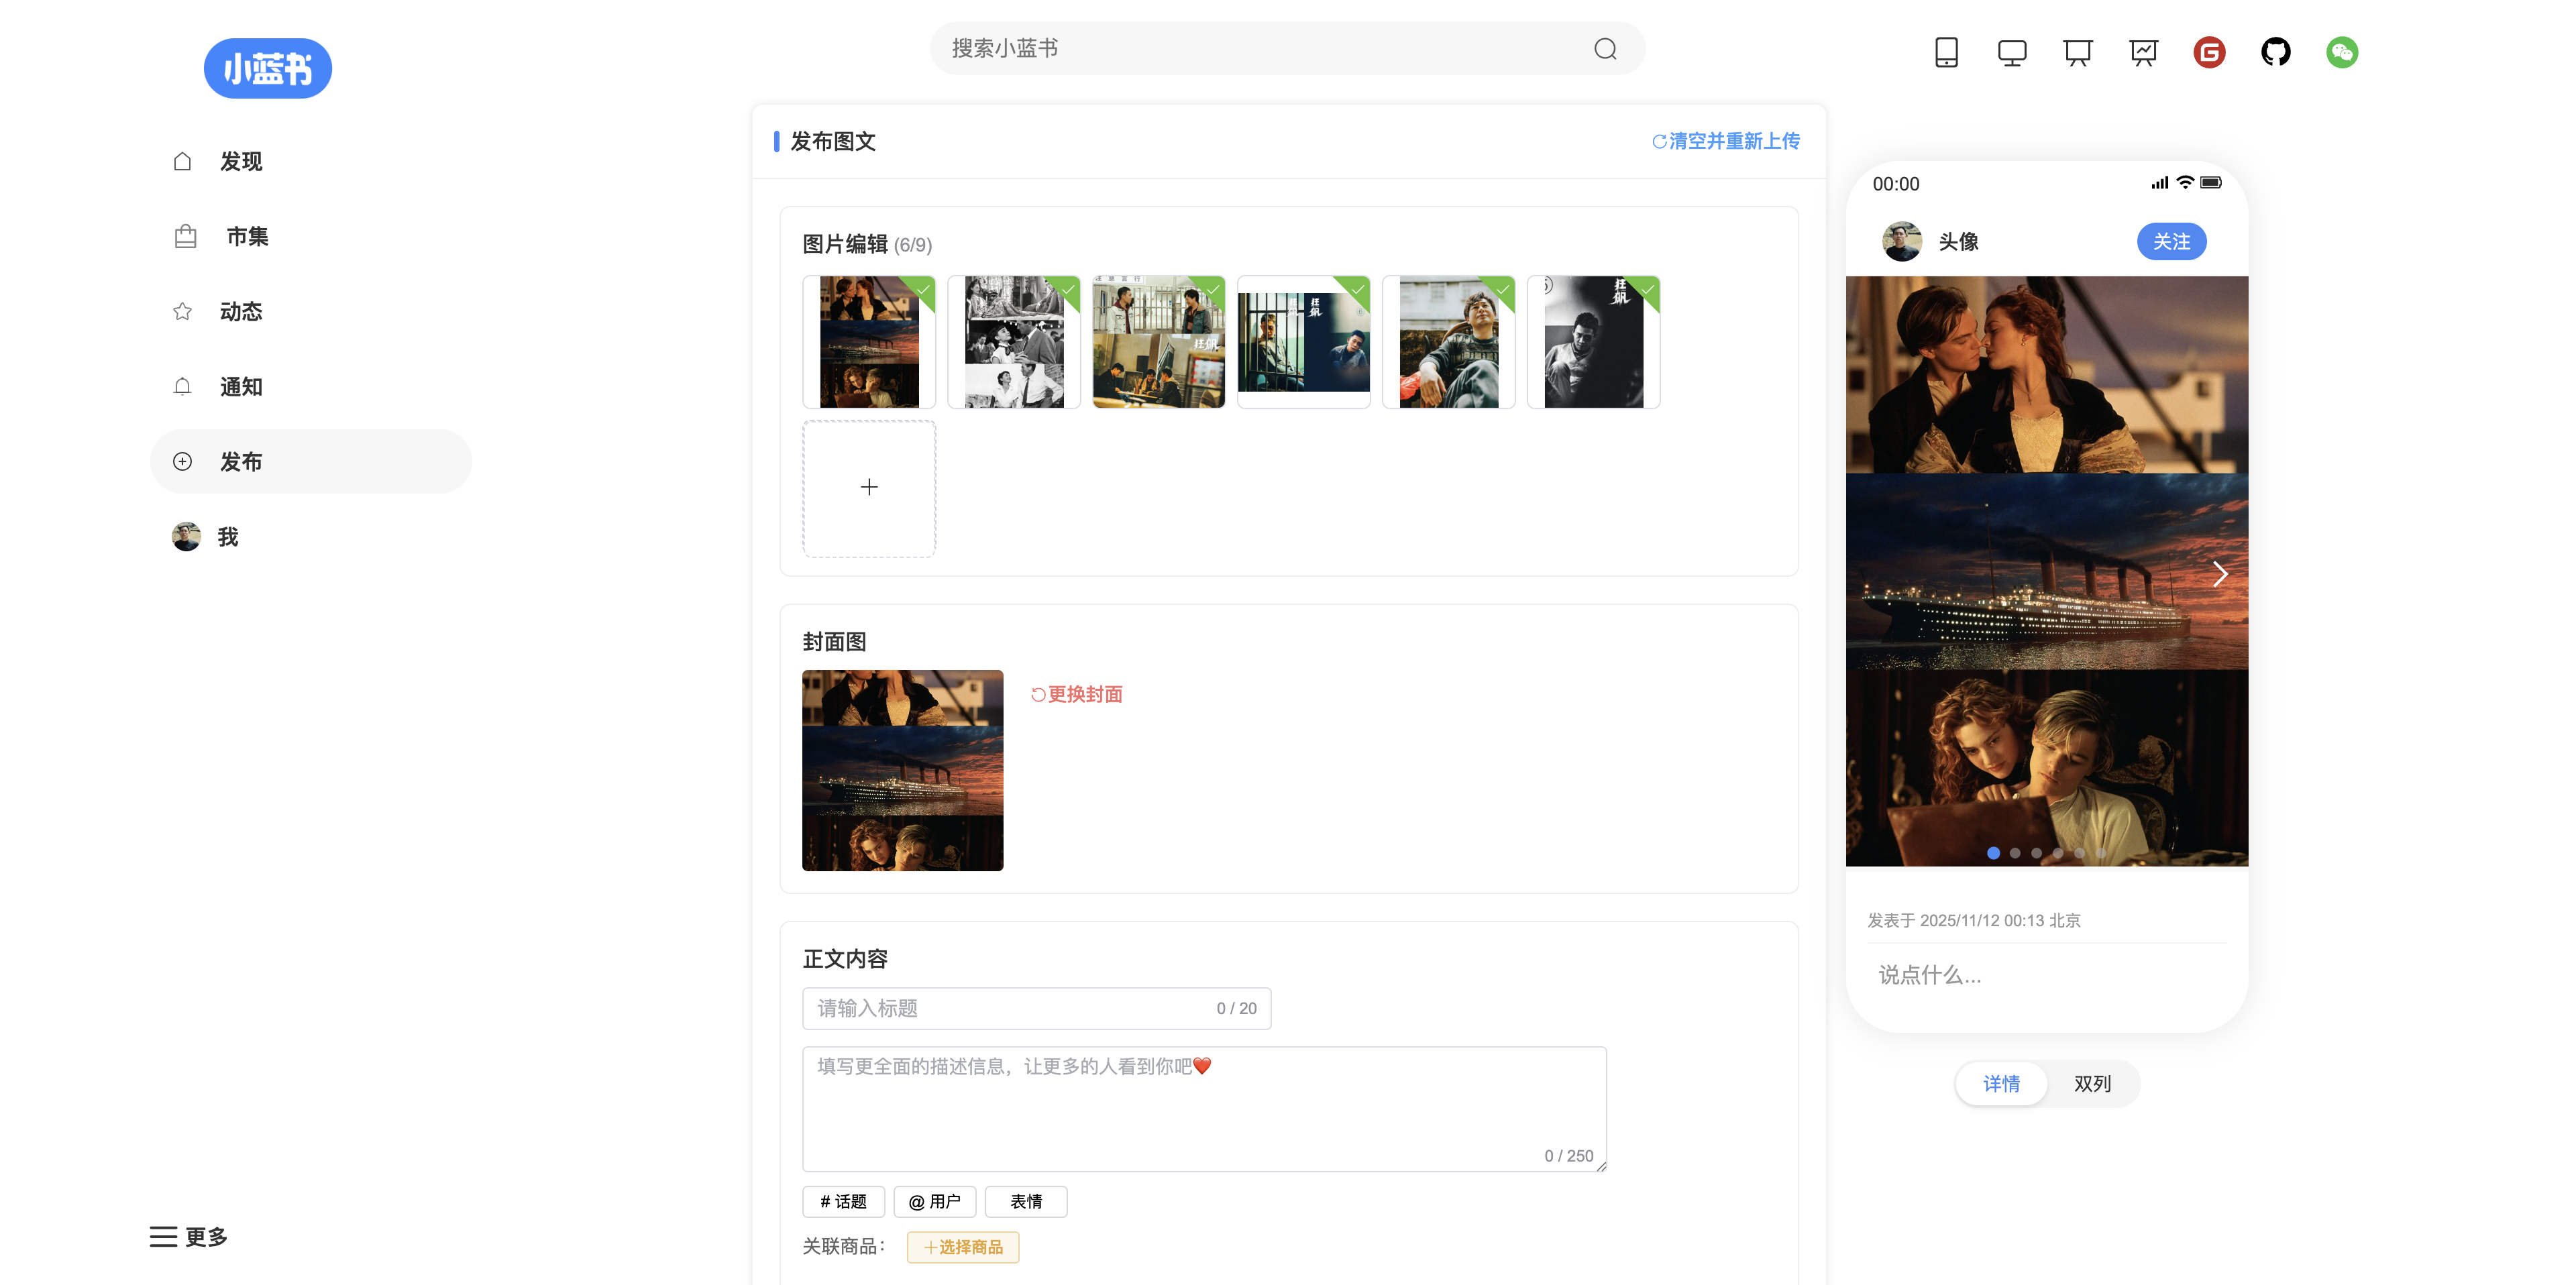
Task: Click the green WeChat icon
Action: click(2341, 52)
